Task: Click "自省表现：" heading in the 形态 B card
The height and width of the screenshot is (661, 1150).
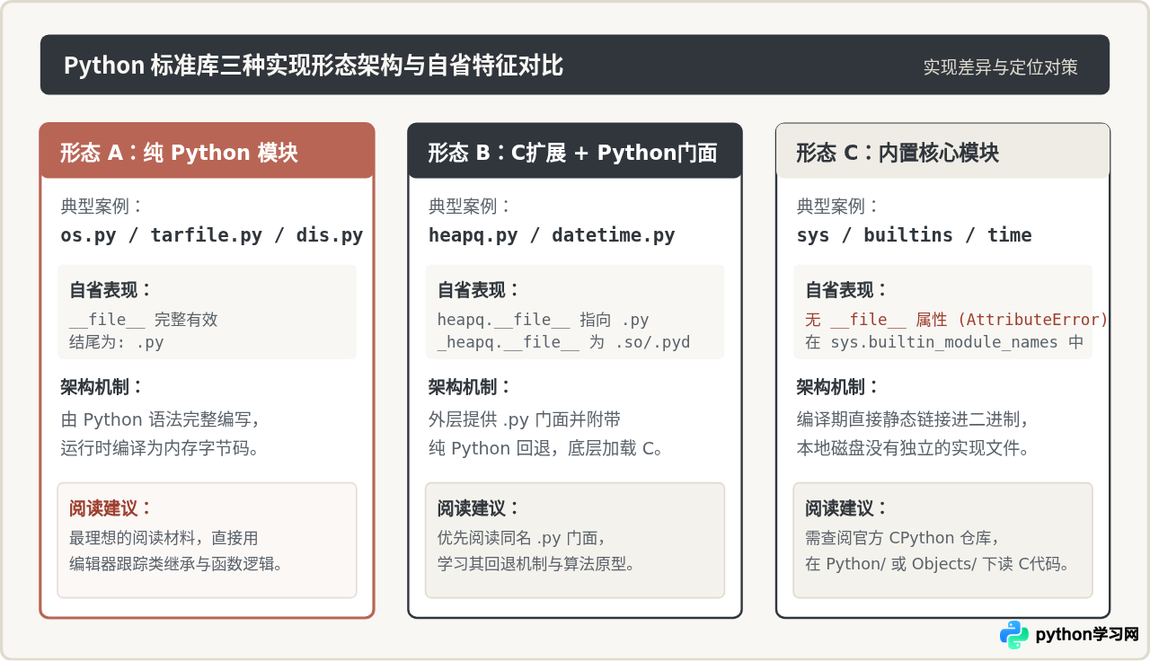Action: [480, 290]
